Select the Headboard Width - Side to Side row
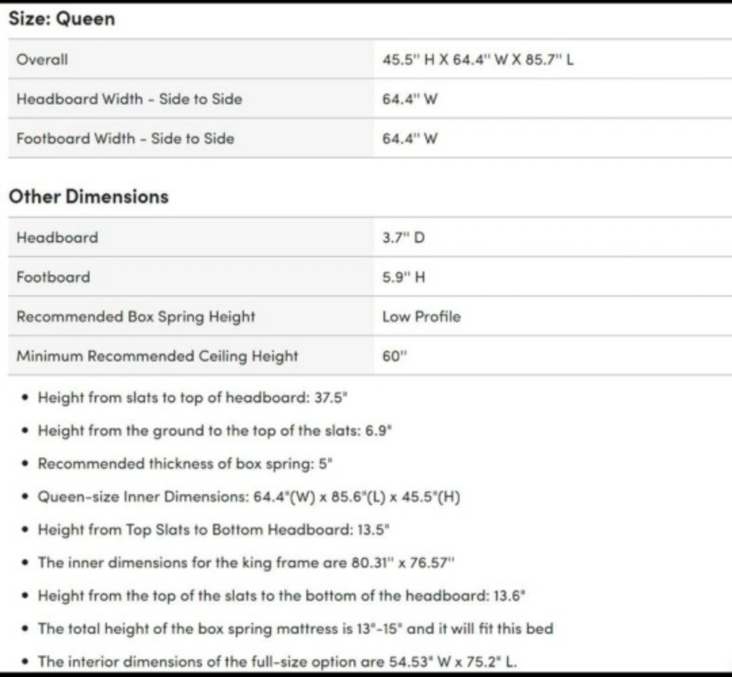The width and height of the screenshot is (732, 677). 370,99
